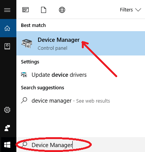Click the Device Manager control panel icon
This screenshot has width=145, height=152.
tap(27, 43)
